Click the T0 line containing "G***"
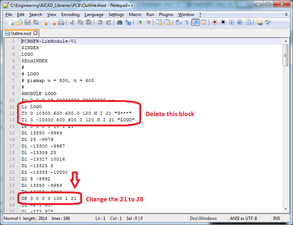Viewport: 293px width, 225px height. 77,113
